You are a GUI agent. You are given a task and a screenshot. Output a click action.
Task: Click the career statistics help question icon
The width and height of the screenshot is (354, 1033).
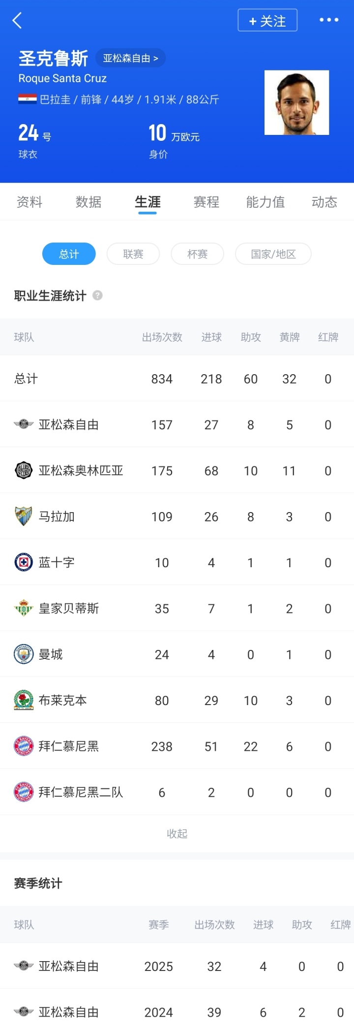(97, 295)
